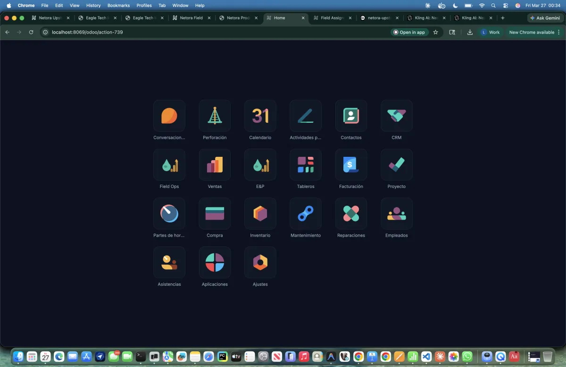Launch the Mantenimiento app
The height and width of the screenshot is (367, 566).
[306, 213]
